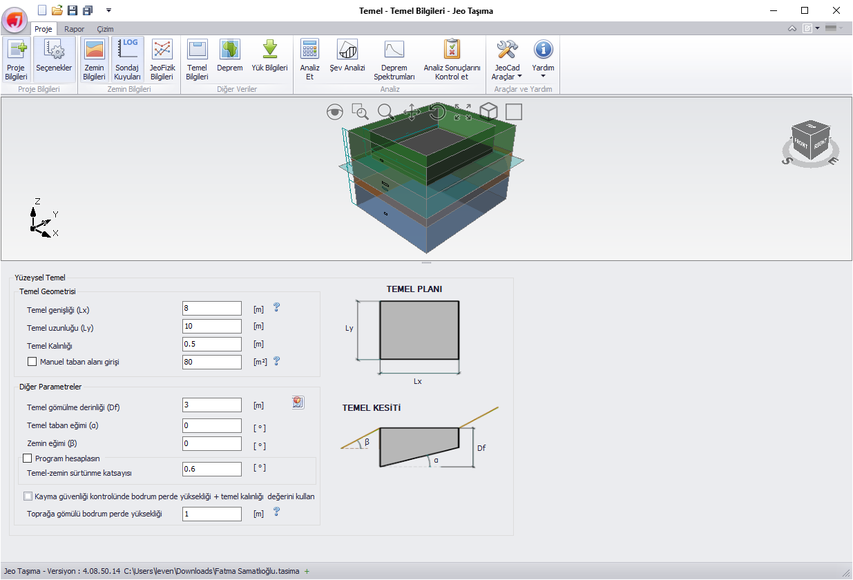Click the zoom extents expand-arrows icon
The width and height of the screenshot is (853, 580).
[463, 112]
